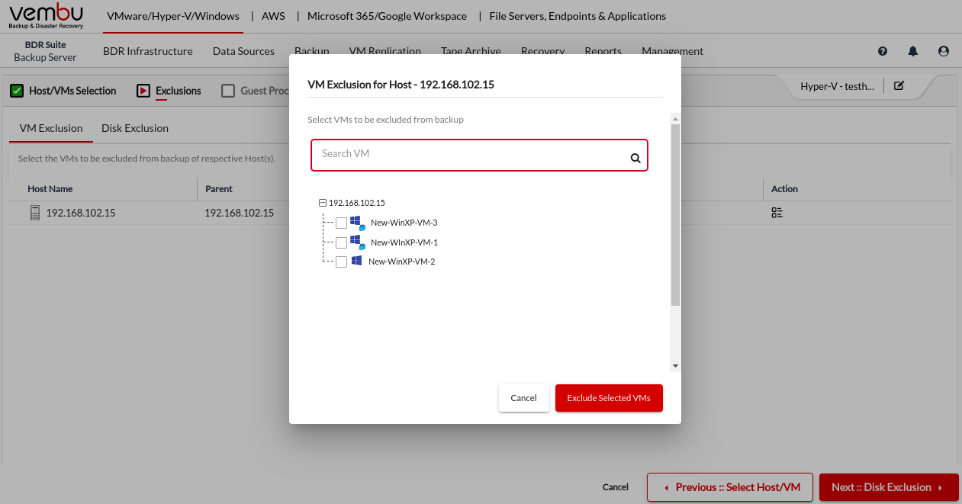Collapse the 192.168.102.15 tree node
Screen dimensions: 962x504
pyautogui.click(x=322, y=203)
